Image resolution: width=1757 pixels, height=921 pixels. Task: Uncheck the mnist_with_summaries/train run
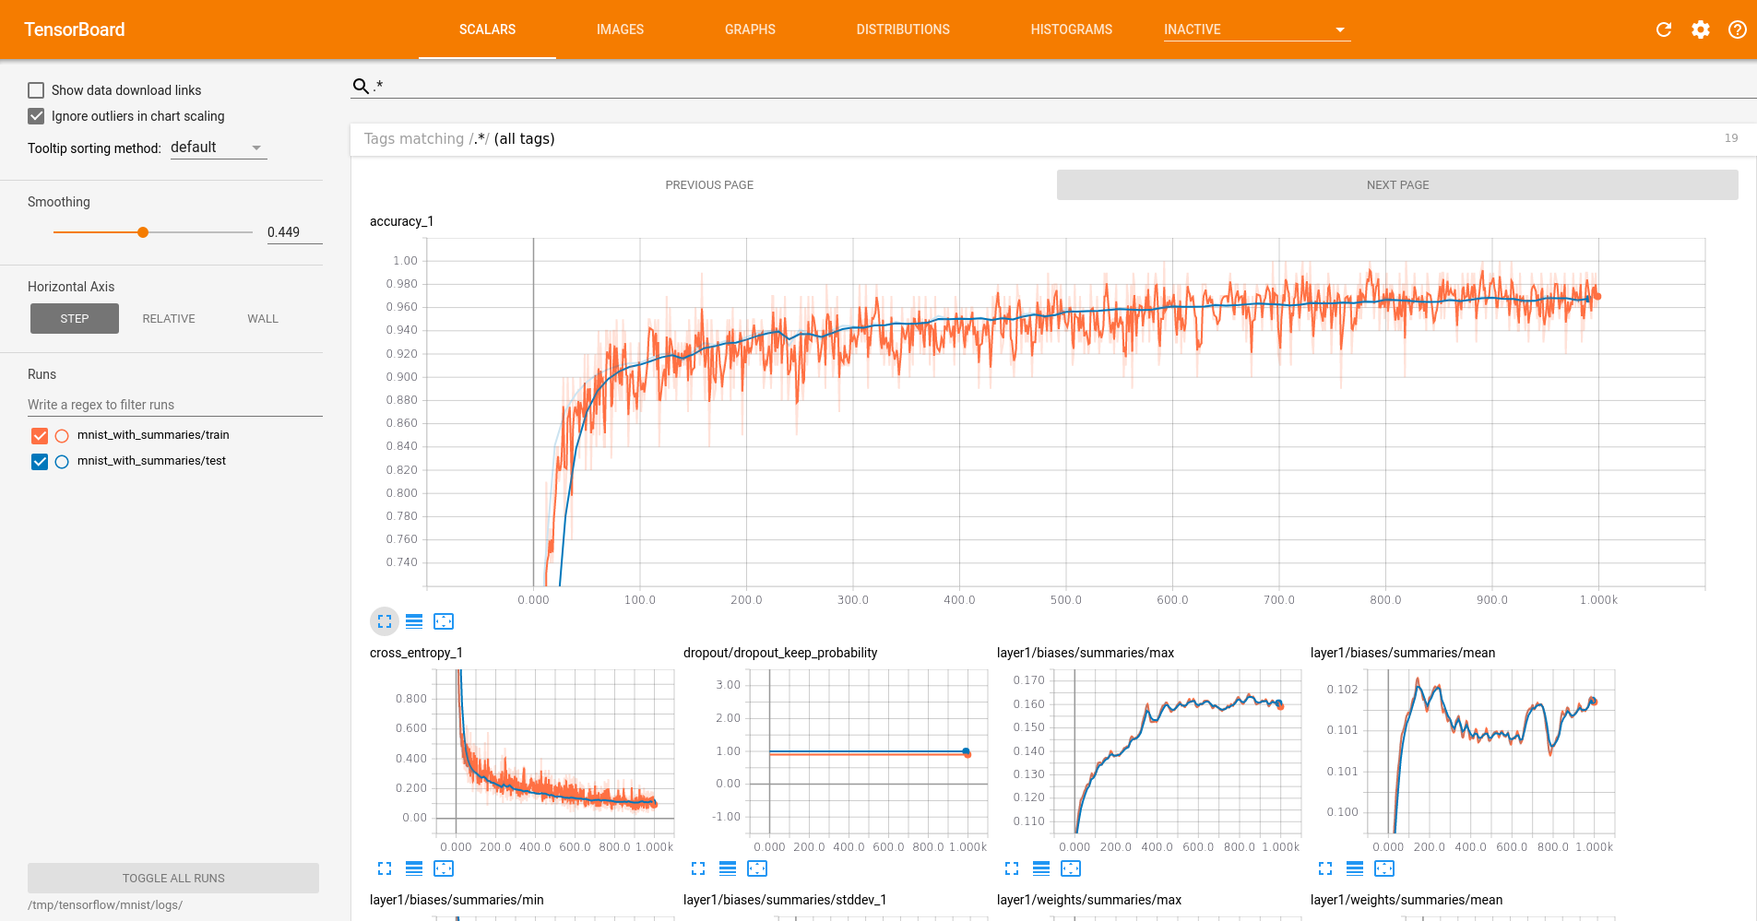click(x=40, y=436)
